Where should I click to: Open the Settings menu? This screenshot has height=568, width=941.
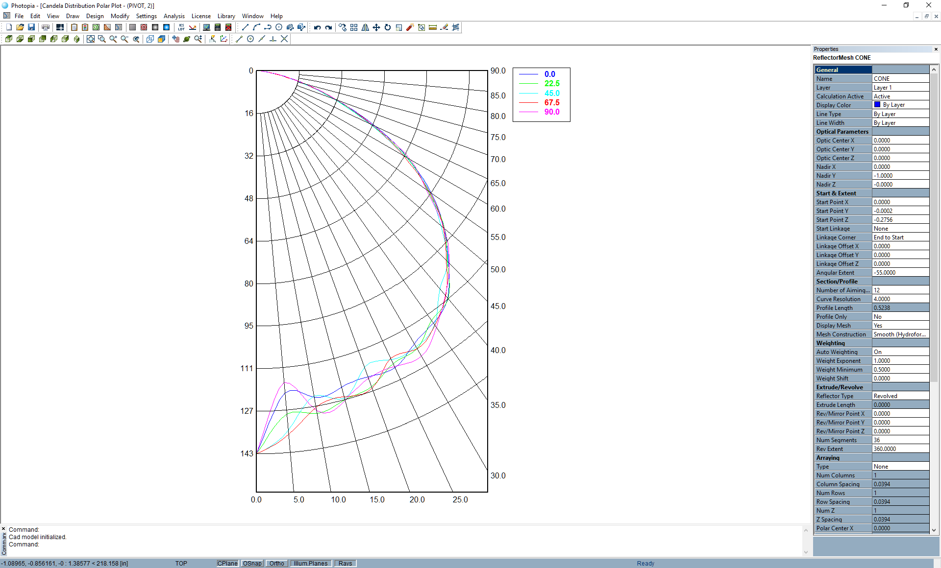[x=146, y=16]
